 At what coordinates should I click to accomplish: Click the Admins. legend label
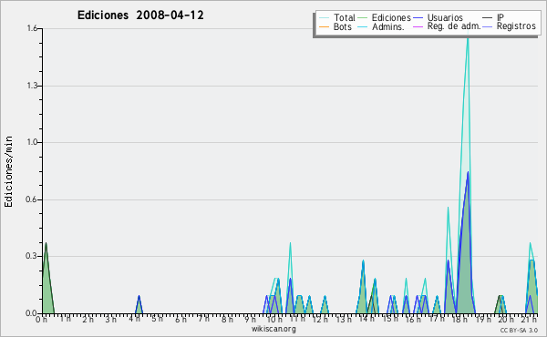point(388,26)
